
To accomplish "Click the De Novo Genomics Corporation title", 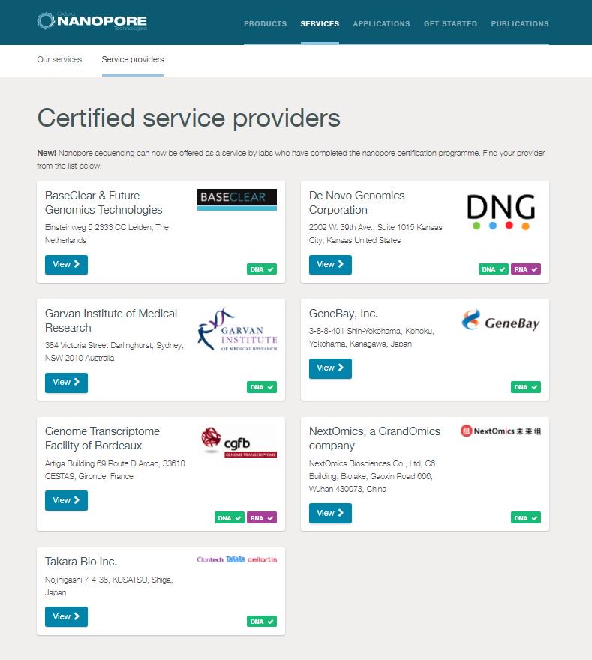I will point(356,202).
